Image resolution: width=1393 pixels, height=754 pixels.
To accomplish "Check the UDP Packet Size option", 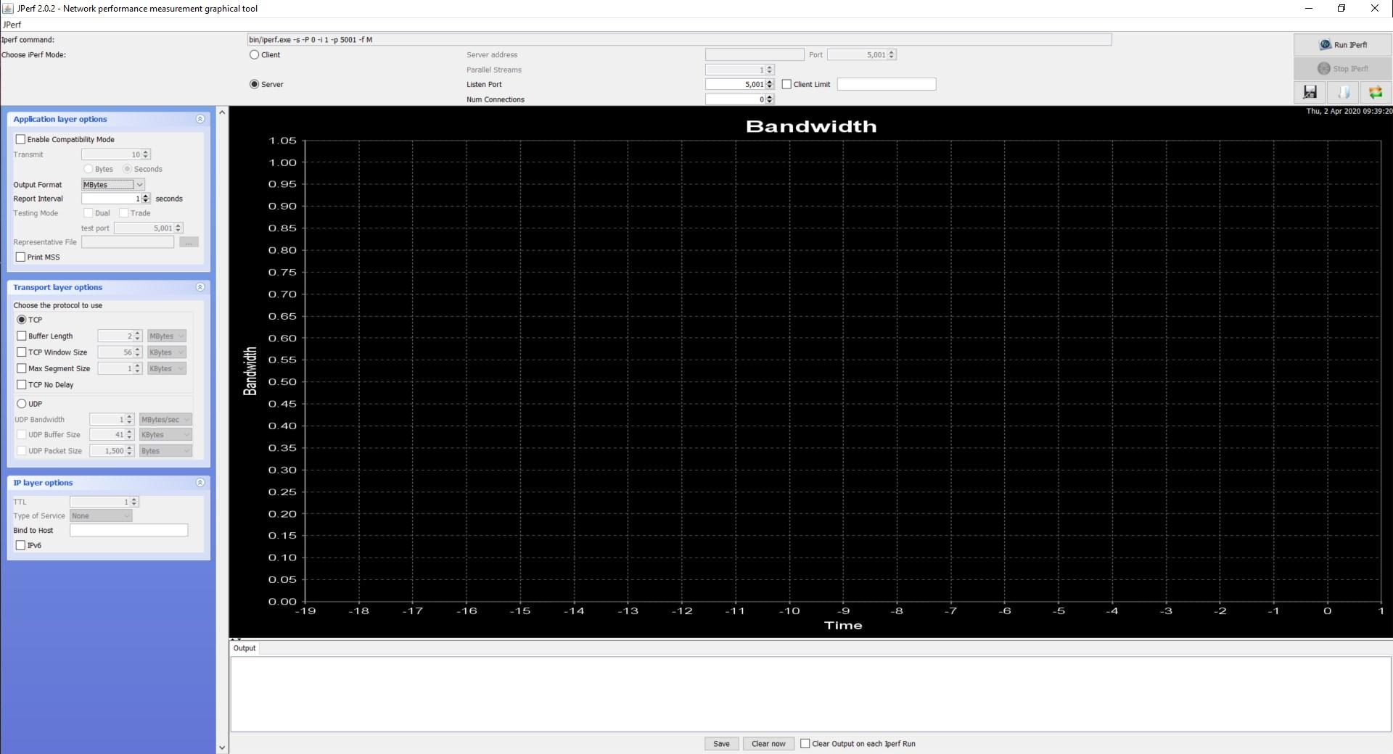I will [x=22, y=451].
